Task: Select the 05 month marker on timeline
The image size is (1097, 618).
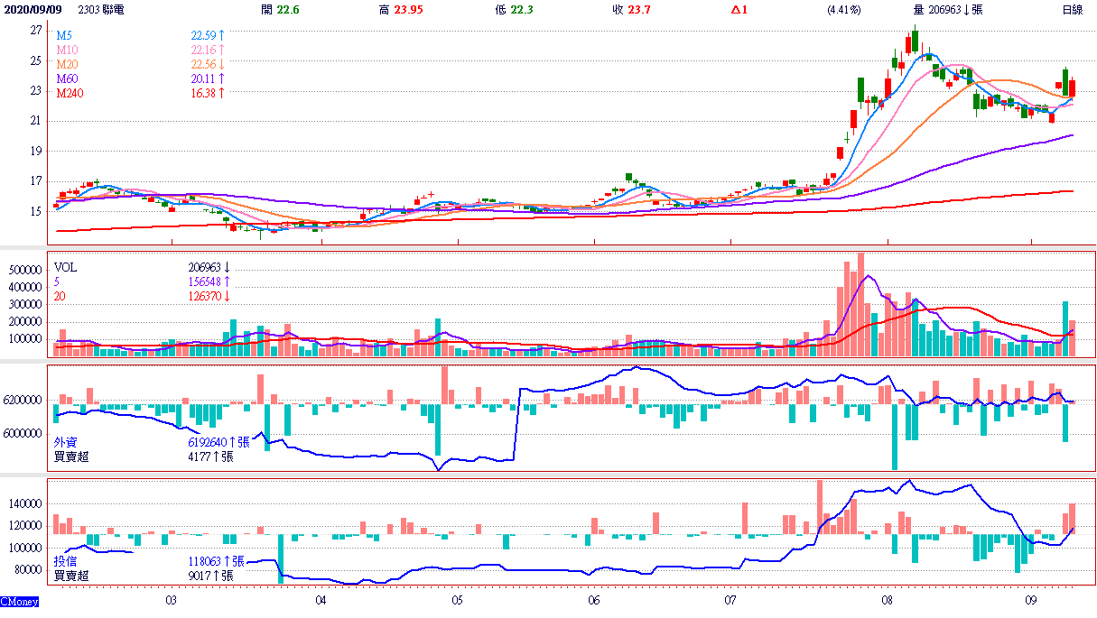Action: pyautogui.click(x=457, y=599)
